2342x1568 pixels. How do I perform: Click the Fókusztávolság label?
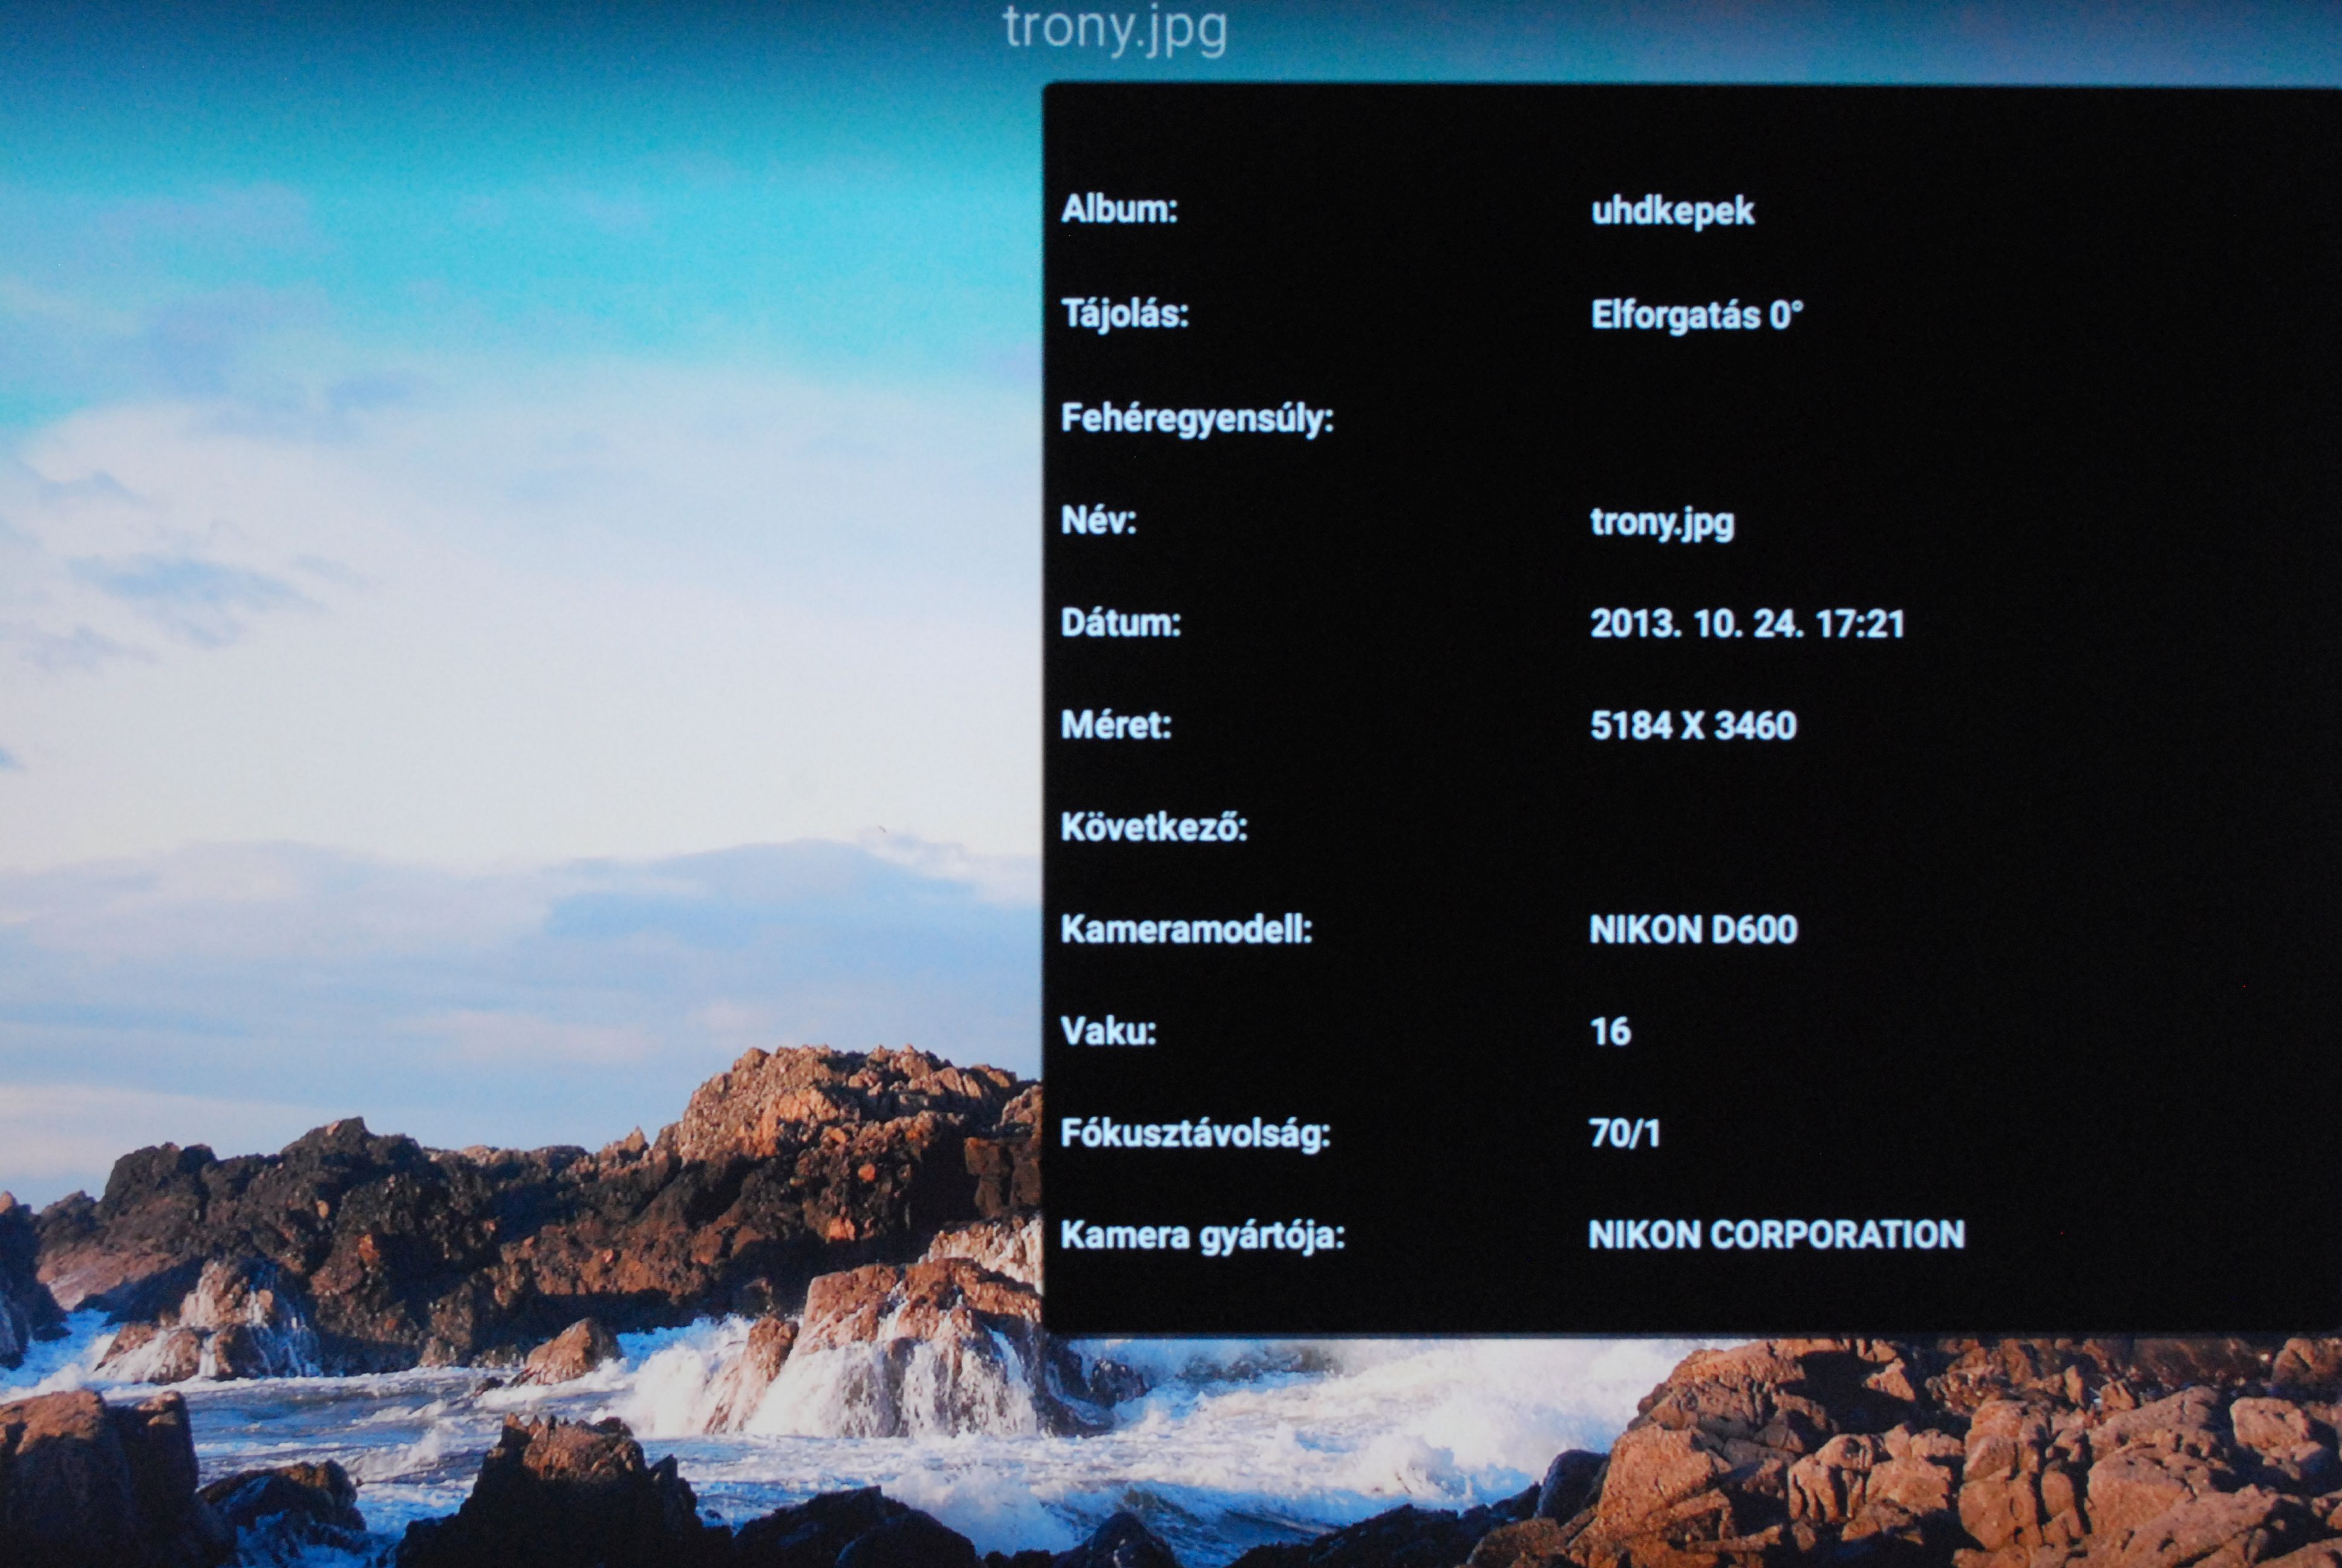(x=1195, y=1134)
